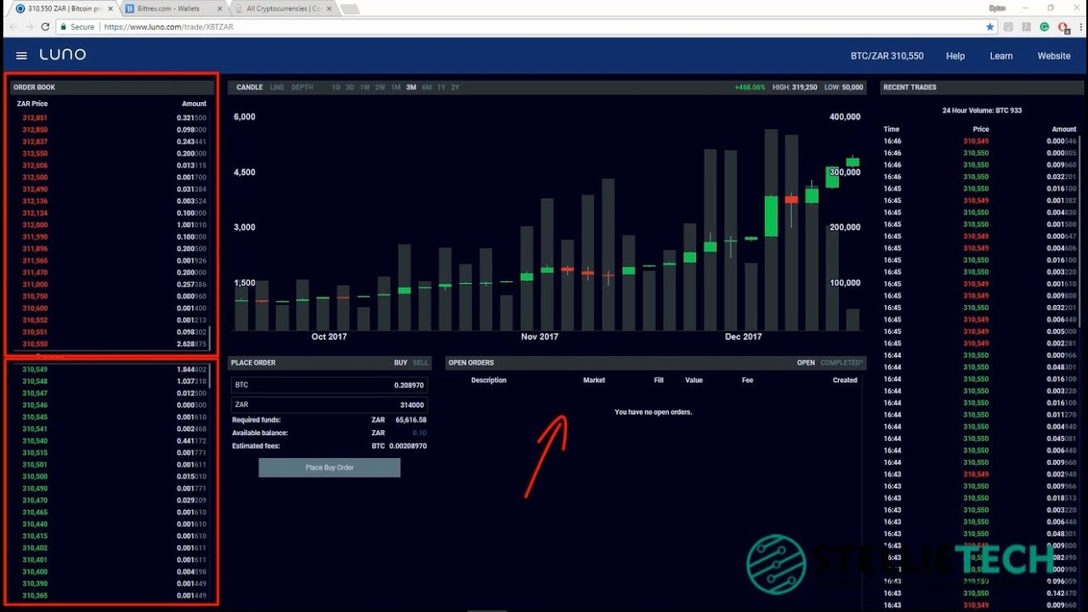The height and width of the screenshot is (612, 1088).
Task: Select LINE chart type
Action: (277, 88)
